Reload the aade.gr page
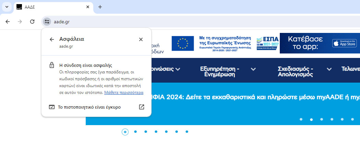 [32, 22]
